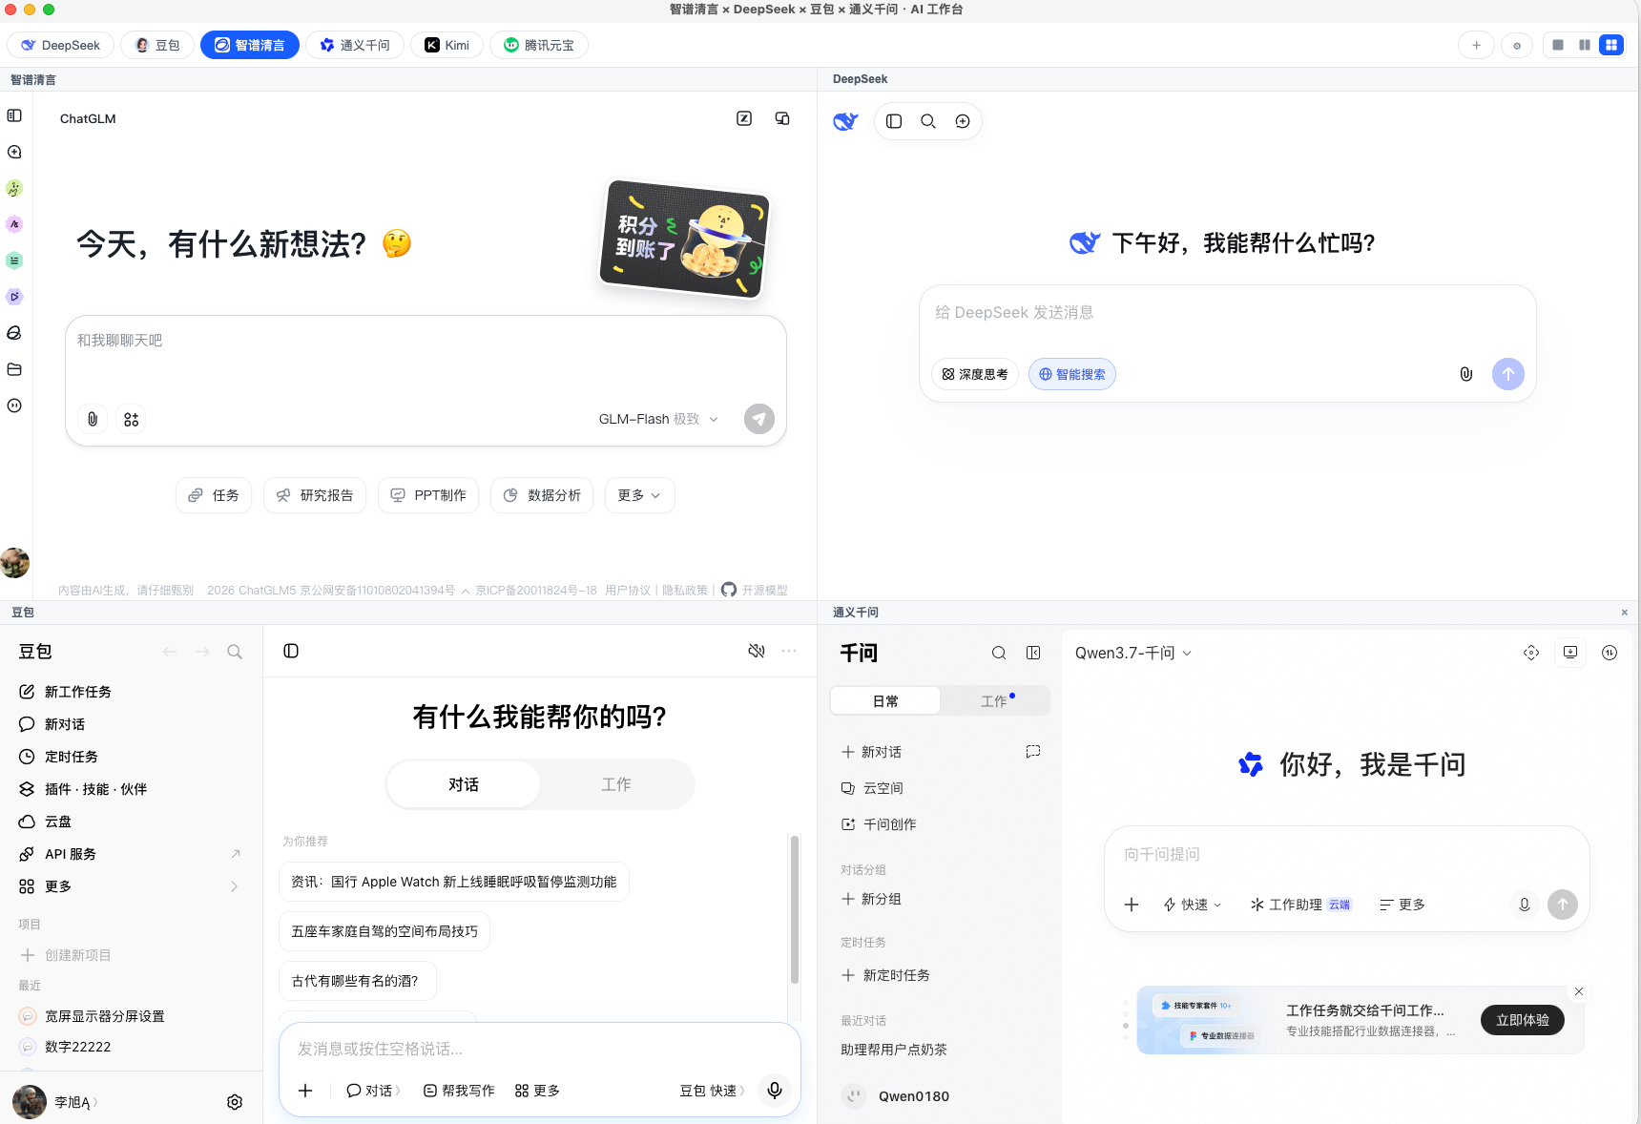Switch Doubao to 对话 mode
Screen dimensions: 1641x1124
coord(464,784)
